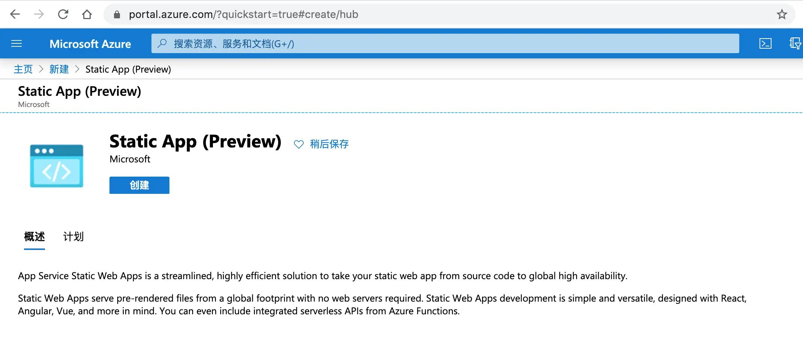Open the directory and subscription filter
The image size is (803, 345).
click(795, 43)
